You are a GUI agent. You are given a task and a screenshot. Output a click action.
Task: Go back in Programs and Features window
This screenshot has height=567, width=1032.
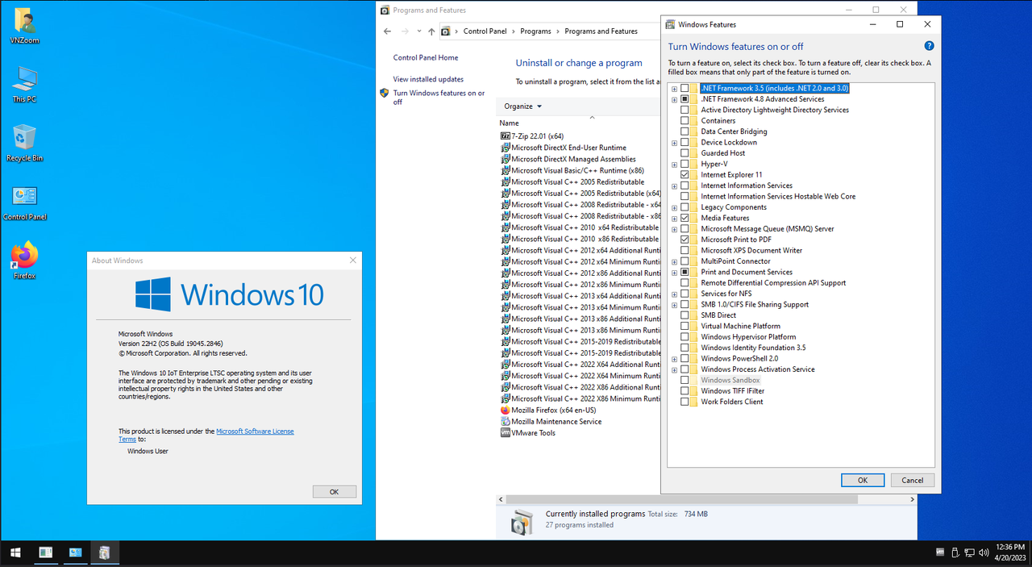(387, 31)
